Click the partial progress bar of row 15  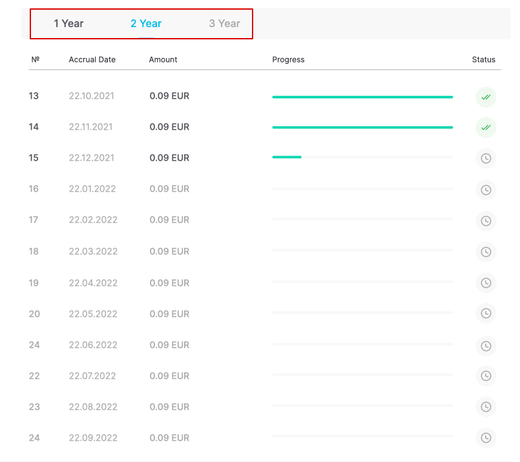pos(287,157)
